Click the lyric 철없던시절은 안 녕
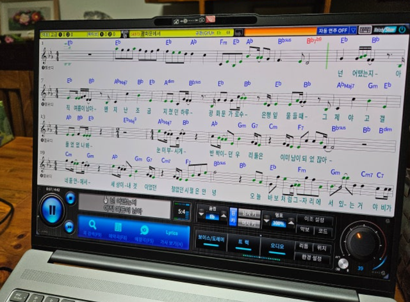Viewport: 410px width, 302px height. tap(193, 191)
